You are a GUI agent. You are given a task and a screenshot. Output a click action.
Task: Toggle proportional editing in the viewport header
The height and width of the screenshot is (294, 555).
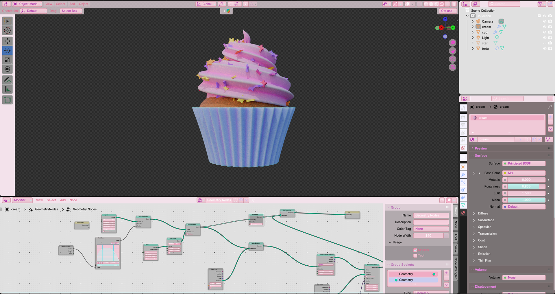pyautogui.click(x=246, y=4)
